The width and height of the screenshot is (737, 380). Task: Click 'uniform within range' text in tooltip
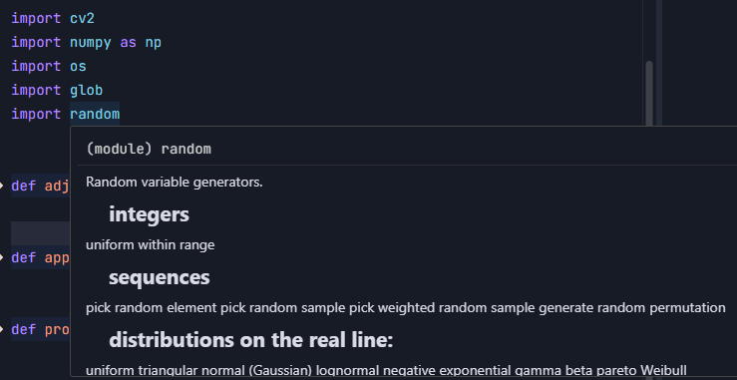point(151,245)
